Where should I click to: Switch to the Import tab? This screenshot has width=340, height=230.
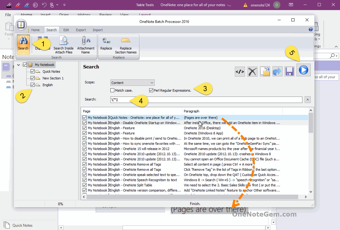pyautogui.click(x=98, y=30)
